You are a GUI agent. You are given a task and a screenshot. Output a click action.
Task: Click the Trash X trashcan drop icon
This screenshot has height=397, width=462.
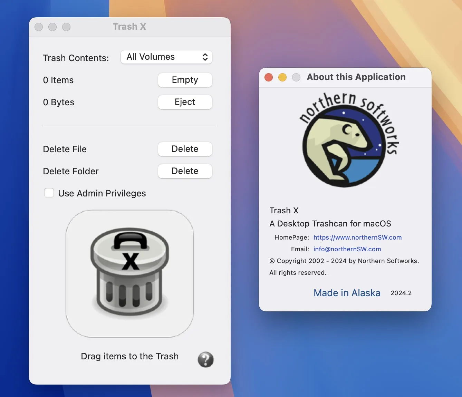(x=130, y=273)
